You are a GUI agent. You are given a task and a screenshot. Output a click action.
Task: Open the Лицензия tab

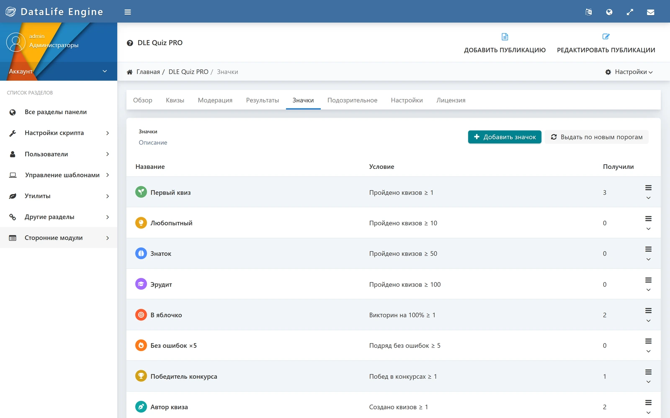tap(451, 100)
